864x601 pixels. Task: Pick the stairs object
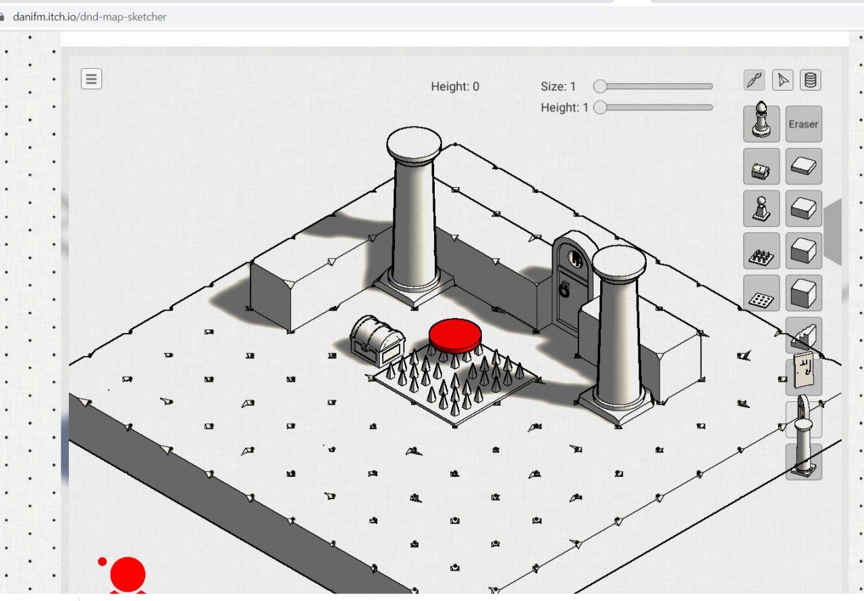[803, 335]
